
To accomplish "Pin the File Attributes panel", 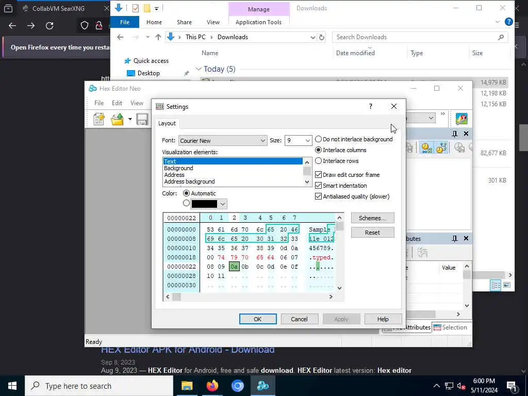I will tap(455, 238).
